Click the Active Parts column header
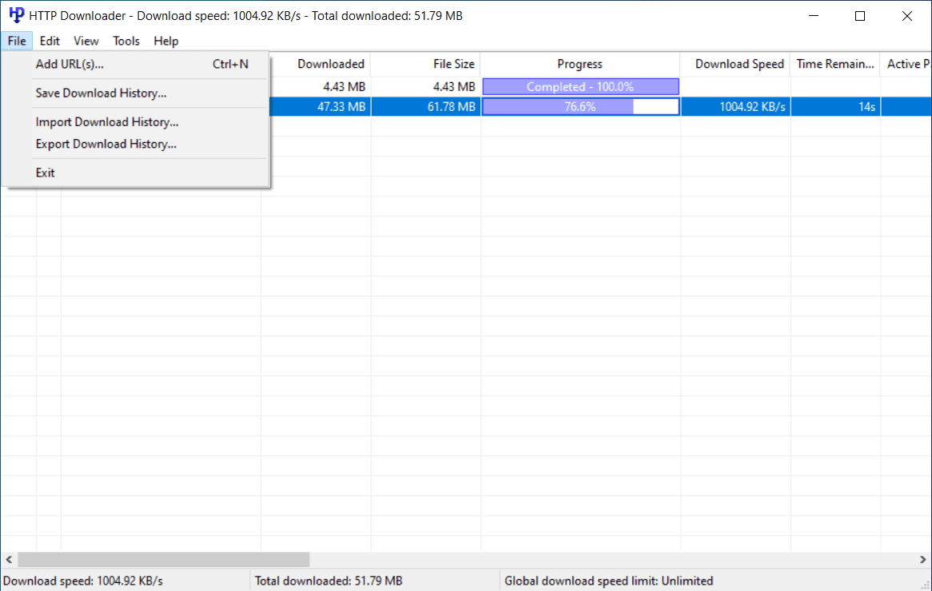Screen dimensions: 932x591 pos(906,64)
